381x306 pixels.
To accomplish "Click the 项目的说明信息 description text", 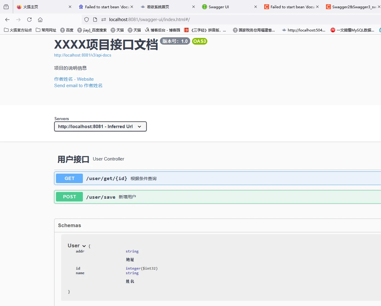I will point(70,68).
